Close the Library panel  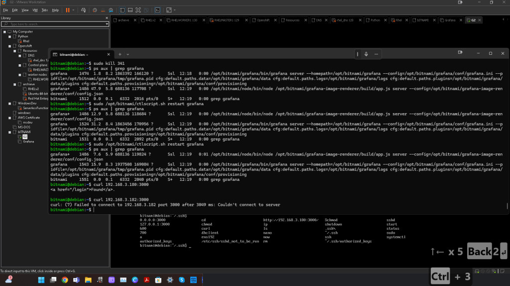point(107,18)
